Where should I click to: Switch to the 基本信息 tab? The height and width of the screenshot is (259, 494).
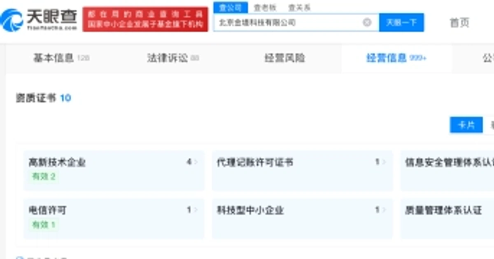(x=61, y=58)
